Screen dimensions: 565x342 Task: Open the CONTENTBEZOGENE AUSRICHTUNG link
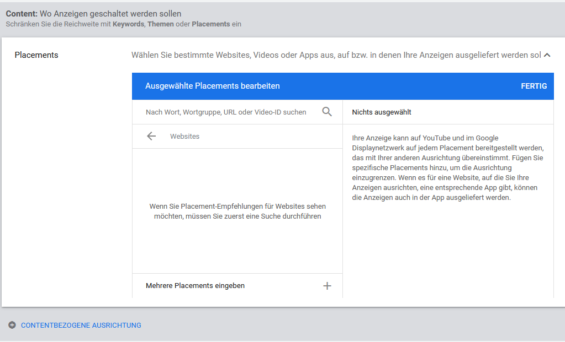(81, 325)
